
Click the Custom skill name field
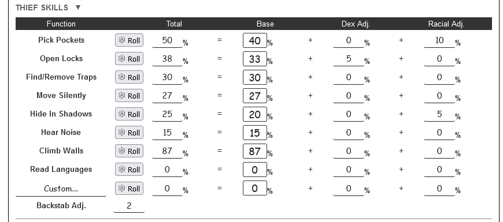click(x=61, y=189)
